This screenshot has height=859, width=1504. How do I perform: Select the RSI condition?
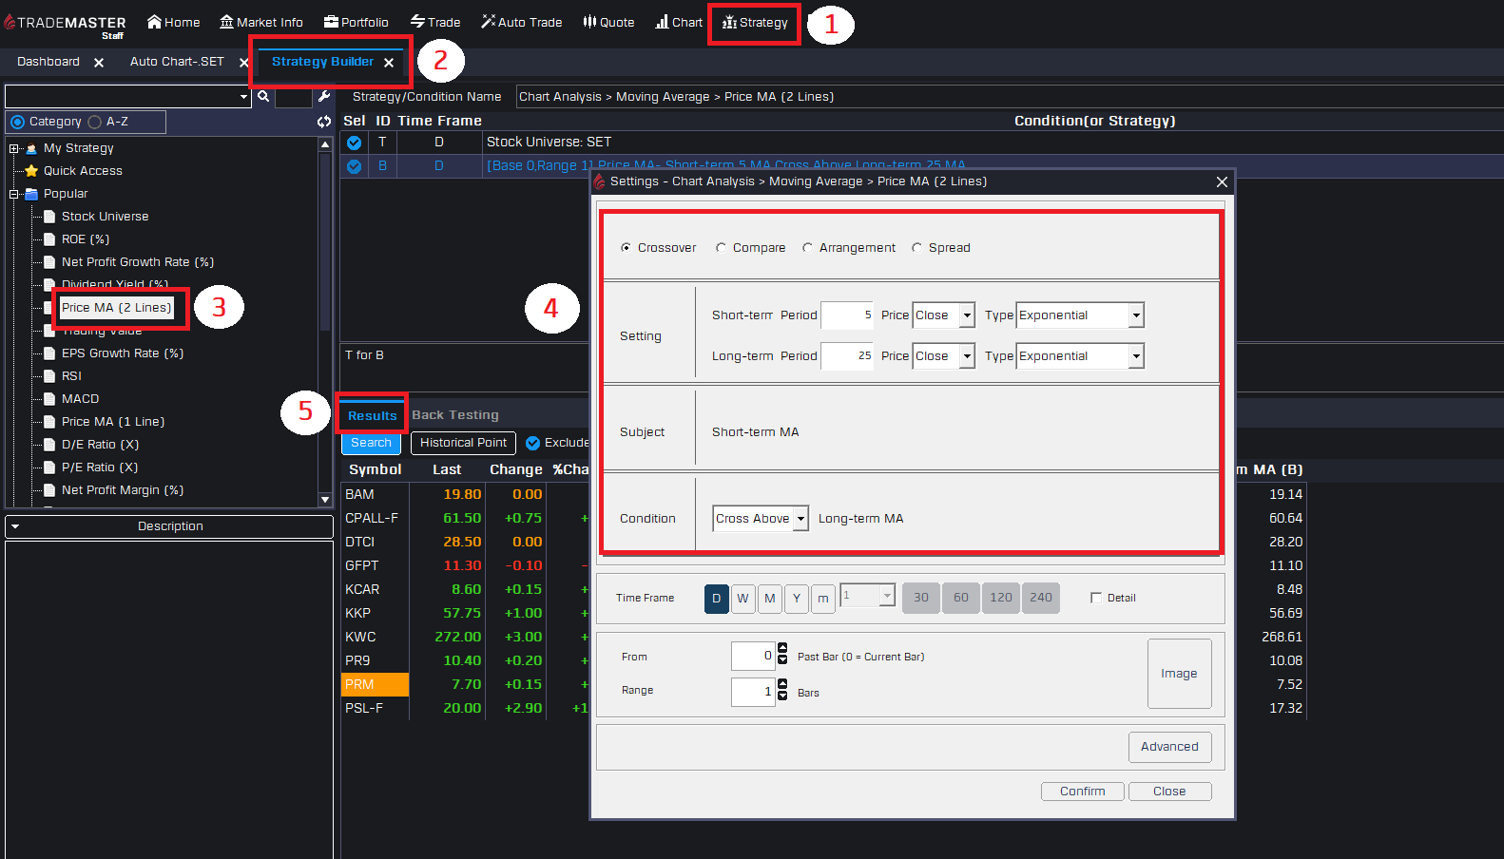(71, 376)
